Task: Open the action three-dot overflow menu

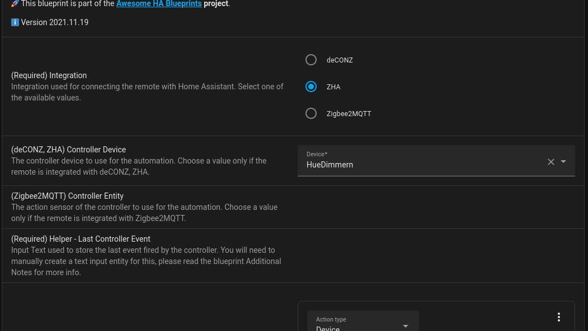Action: pyautogui.click(x=559, y=317)
